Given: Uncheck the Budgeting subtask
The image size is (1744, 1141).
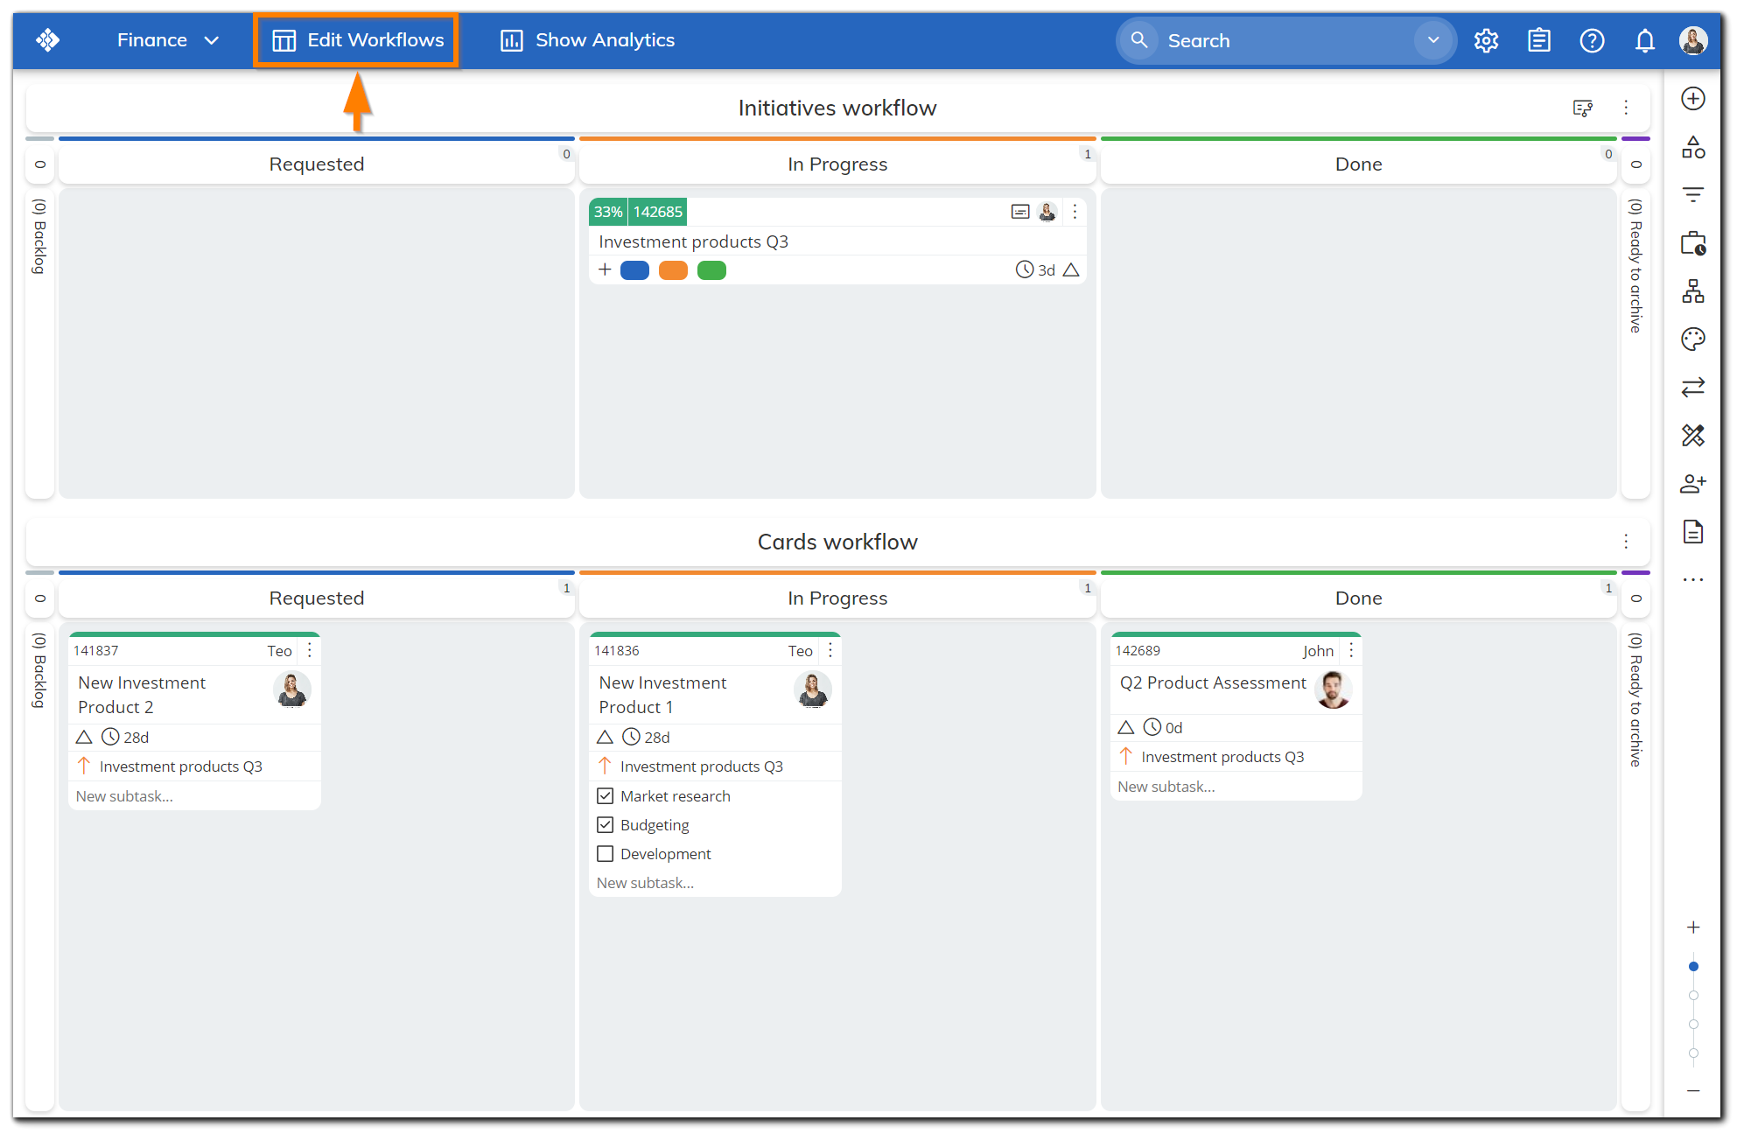Looking at the screenshot, I should pyautogui.click(x=605, y=824).
